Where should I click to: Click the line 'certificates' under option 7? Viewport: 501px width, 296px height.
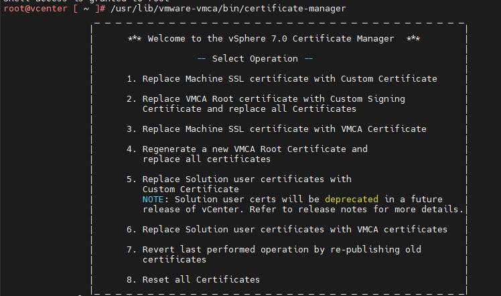tap(174, 260)
